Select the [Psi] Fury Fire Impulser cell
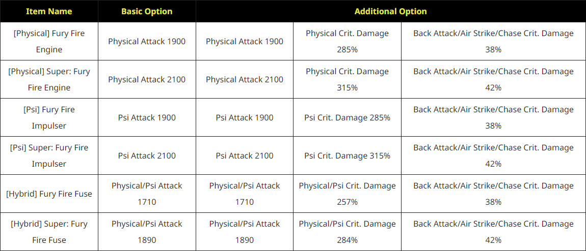 point(49,118)
